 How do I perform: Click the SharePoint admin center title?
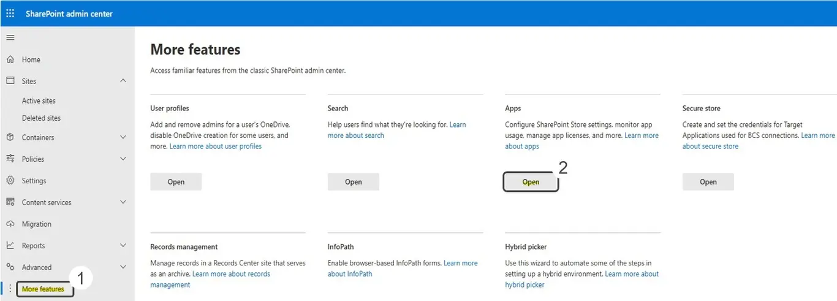[69, 13]
